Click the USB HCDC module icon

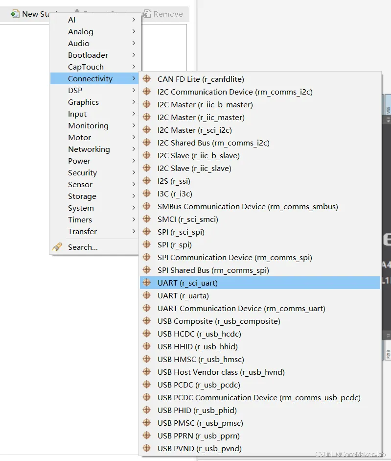pyautogui.click(x=147, y=334)
